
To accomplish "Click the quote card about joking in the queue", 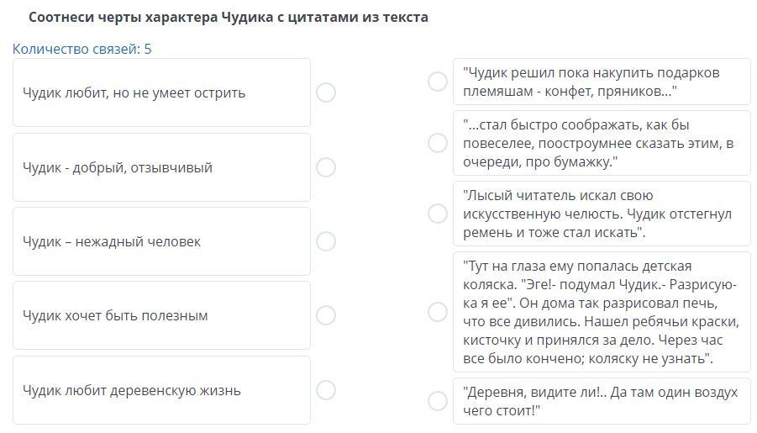I will [x=601, y=143].
